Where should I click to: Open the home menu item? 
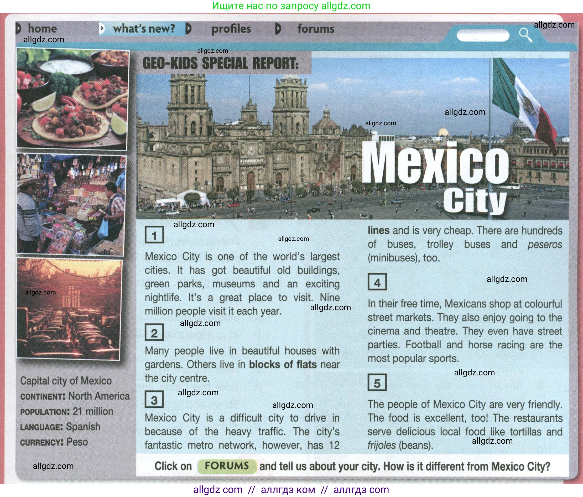42,29
